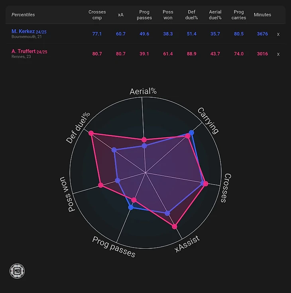Viewport: 291px width, 293px height.
Task: Click the Percentiles label in table header
Action: pyautogui.click(x=23, y=15)
